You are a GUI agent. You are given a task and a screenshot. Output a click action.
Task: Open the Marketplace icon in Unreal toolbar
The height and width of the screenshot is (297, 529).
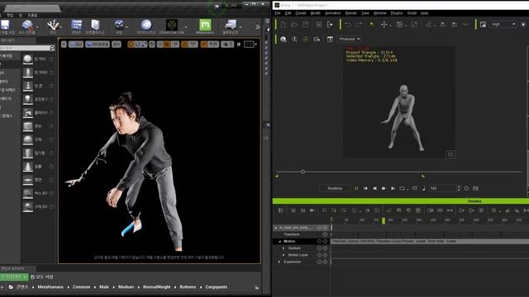pyautogui.click(x=95, y=26)
